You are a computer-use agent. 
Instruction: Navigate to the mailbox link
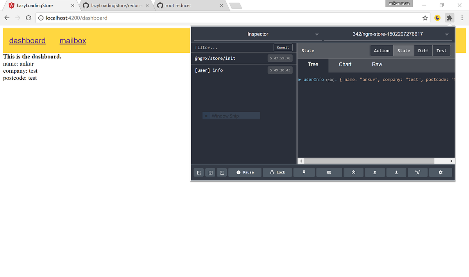(x=73, y=41)
